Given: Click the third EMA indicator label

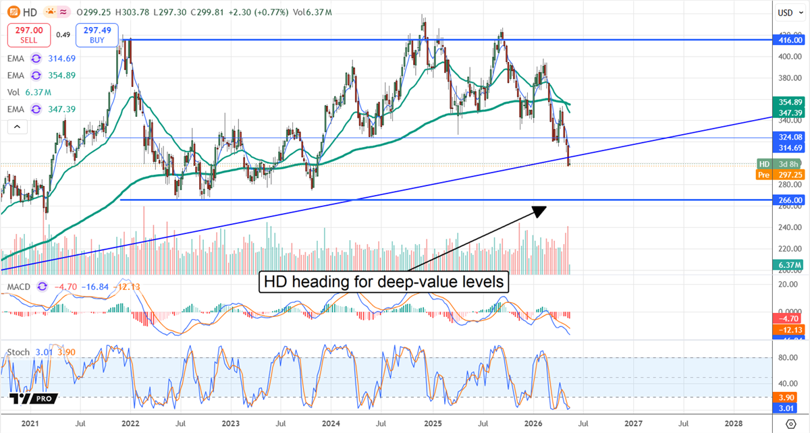Looking at the screenshot, I should click(16, 109).
